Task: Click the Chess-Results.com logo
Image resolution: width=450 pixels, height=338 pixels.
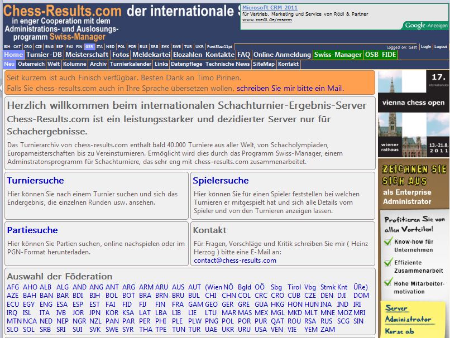Action: coord(63,11)
